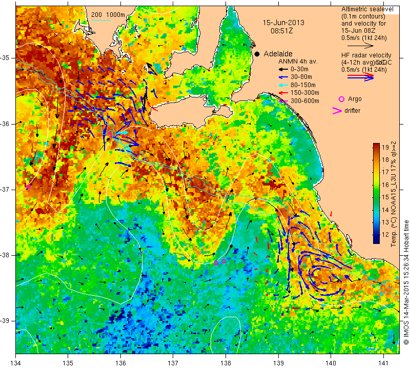Screen dimensions: 410x369
Task: Click the 'Altimetric sealevel' heading text
Action: pyautogui.click(x=367, y=9)
